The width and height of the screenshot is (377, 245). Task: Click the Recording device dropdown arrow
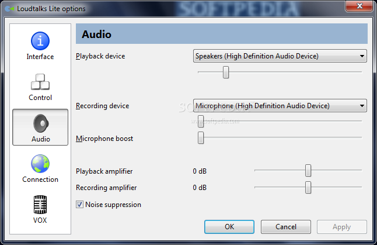click(362, 106)
